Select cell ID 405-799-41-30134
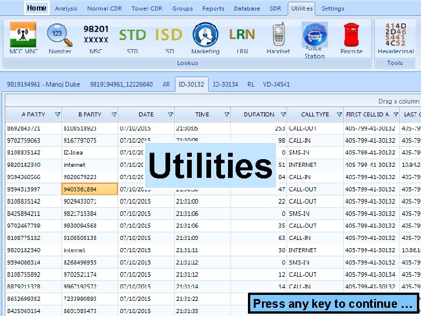The width and height of the screenshot is (421, 316). (x=371, y=274)
